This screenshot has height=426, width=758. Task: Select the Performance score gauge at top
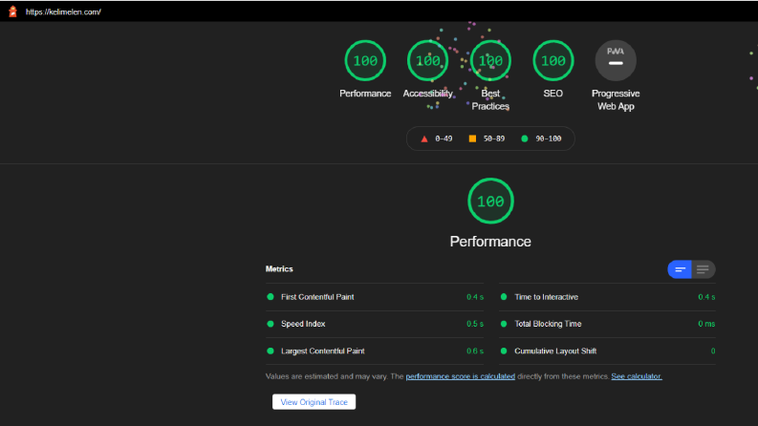(365, 60)
